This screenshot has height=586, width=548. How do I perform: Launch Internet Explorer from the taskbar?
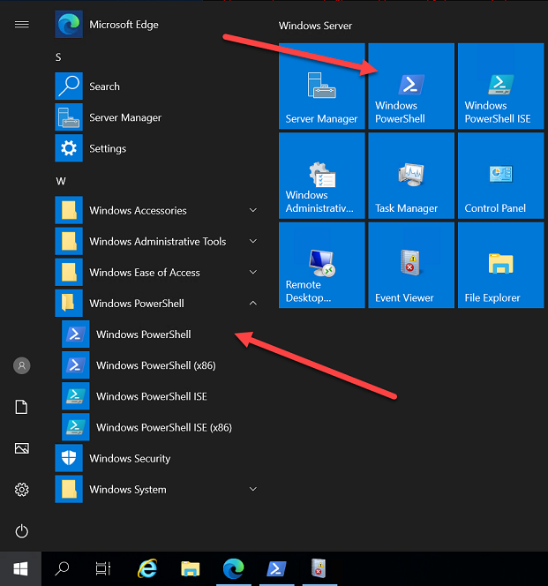click(147, 569)
